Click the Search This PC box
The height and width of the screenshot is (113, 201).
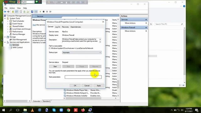pos(169,24)
